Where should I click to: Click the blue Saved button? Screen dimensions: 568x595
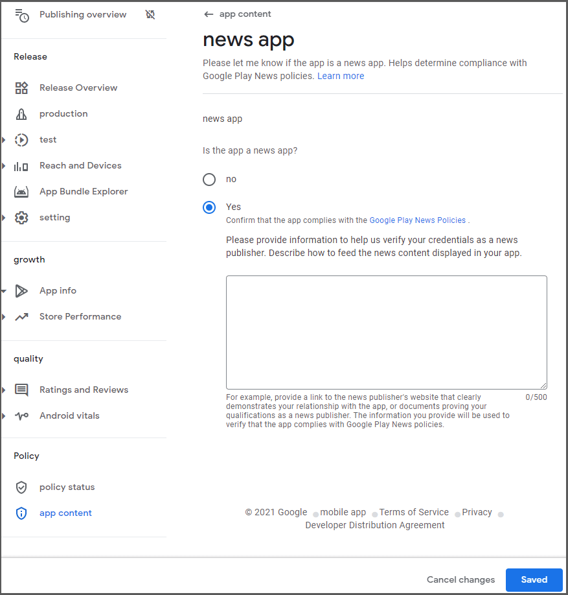click(534, 580)
